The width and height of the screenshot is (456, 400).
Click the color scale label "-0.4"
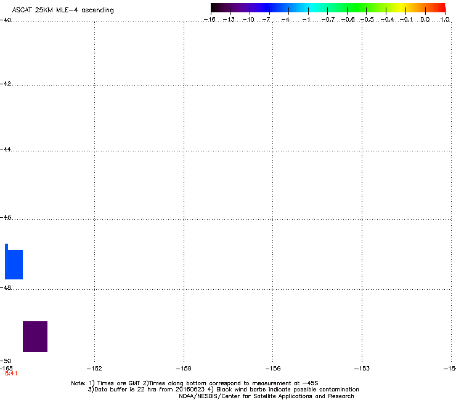388,20
